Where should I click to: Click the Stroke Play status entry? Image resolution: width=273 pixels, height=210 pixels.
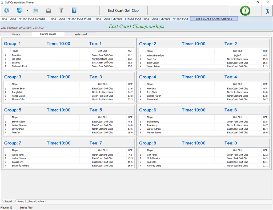[26, 208]
